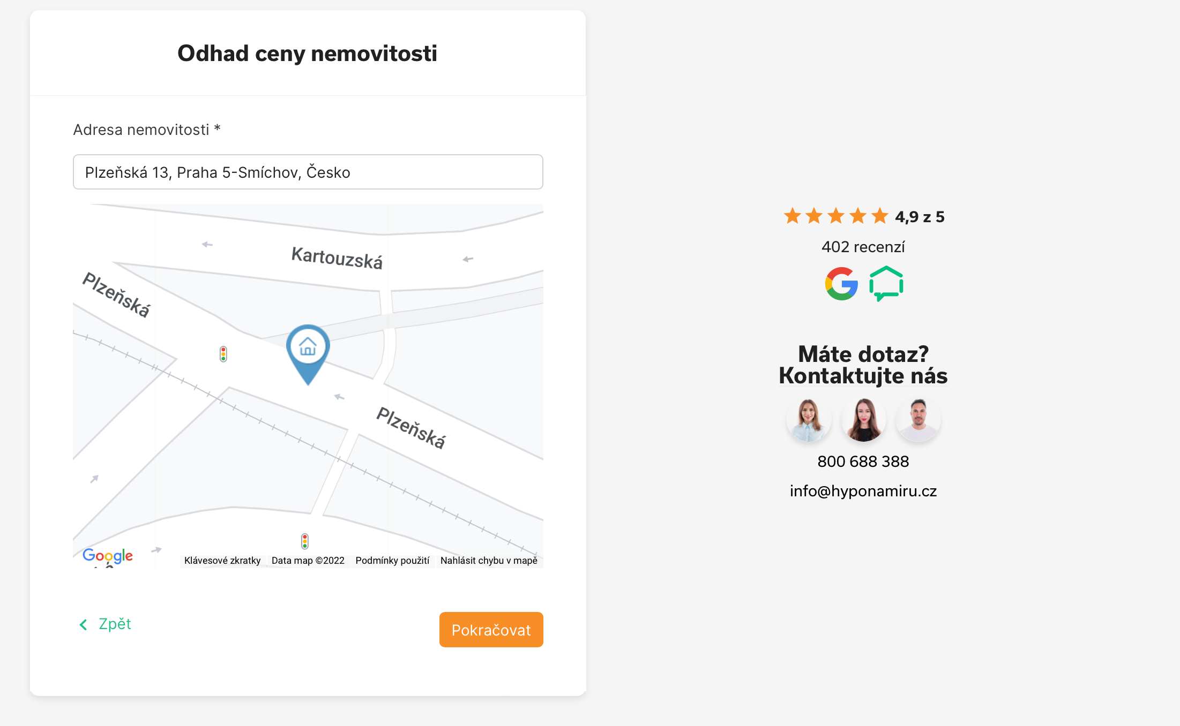Go back with the Zpět link
Image resolution: width=1180 pixels, height=726 pixels.
click(115, 624)
